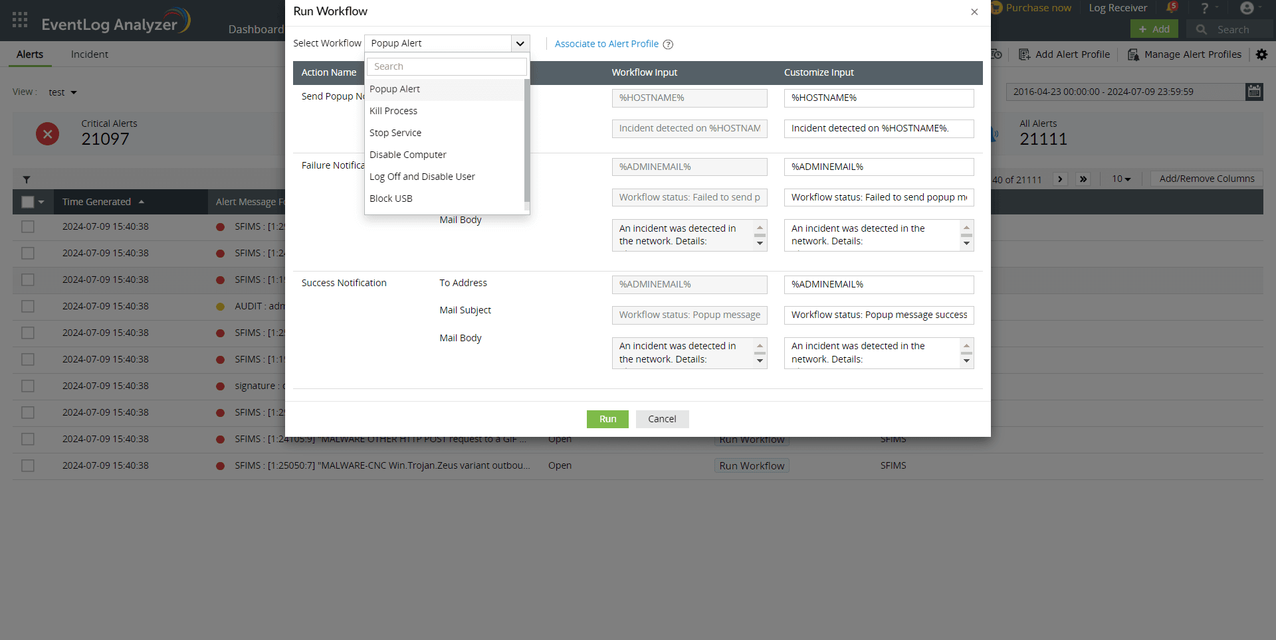The image size is (1276, 640).
Task: Open the apps grid menu
Action: 19,20
